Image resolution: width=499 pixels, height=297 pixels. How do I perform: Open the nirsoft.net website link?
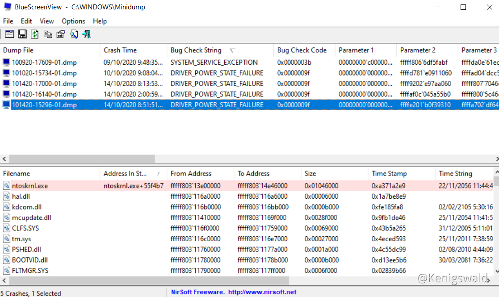[262, 292]
